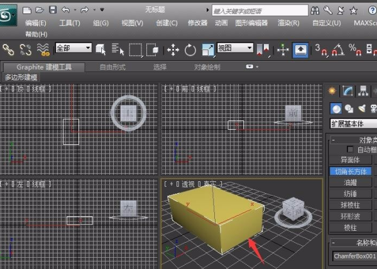This screenshot has width=377, height=269.
Task: Switch to 自由形式 tab
Action: 112,67
